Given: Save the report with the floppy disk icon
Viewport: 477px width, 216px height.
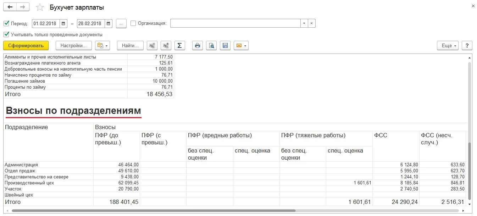Looking at the screenshot, I should pos(225,45).
